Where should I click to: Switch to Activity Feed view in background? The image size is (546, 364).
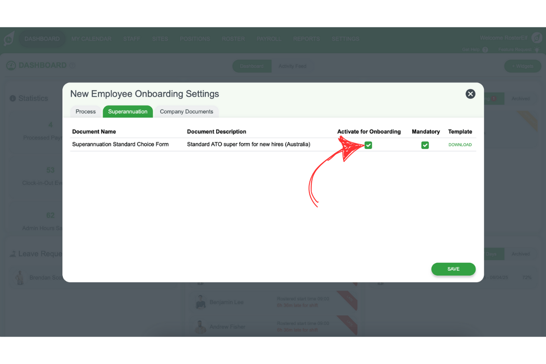[x=292, y=66]
